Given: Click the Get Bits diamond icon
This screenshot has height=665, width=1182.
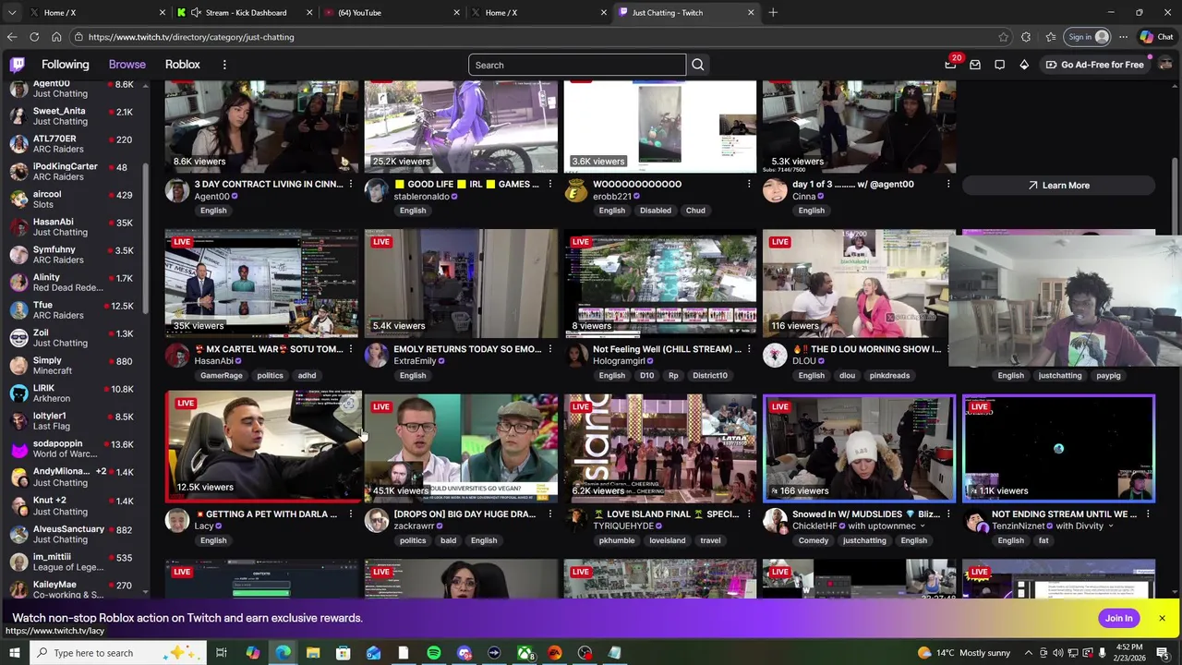Looking at the screenshot, I should pos(1024,65).
